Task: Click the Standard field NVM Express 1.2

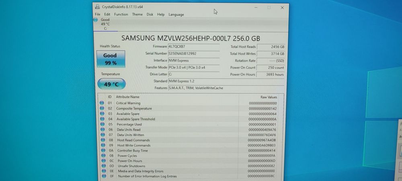Action: point(226,81)
